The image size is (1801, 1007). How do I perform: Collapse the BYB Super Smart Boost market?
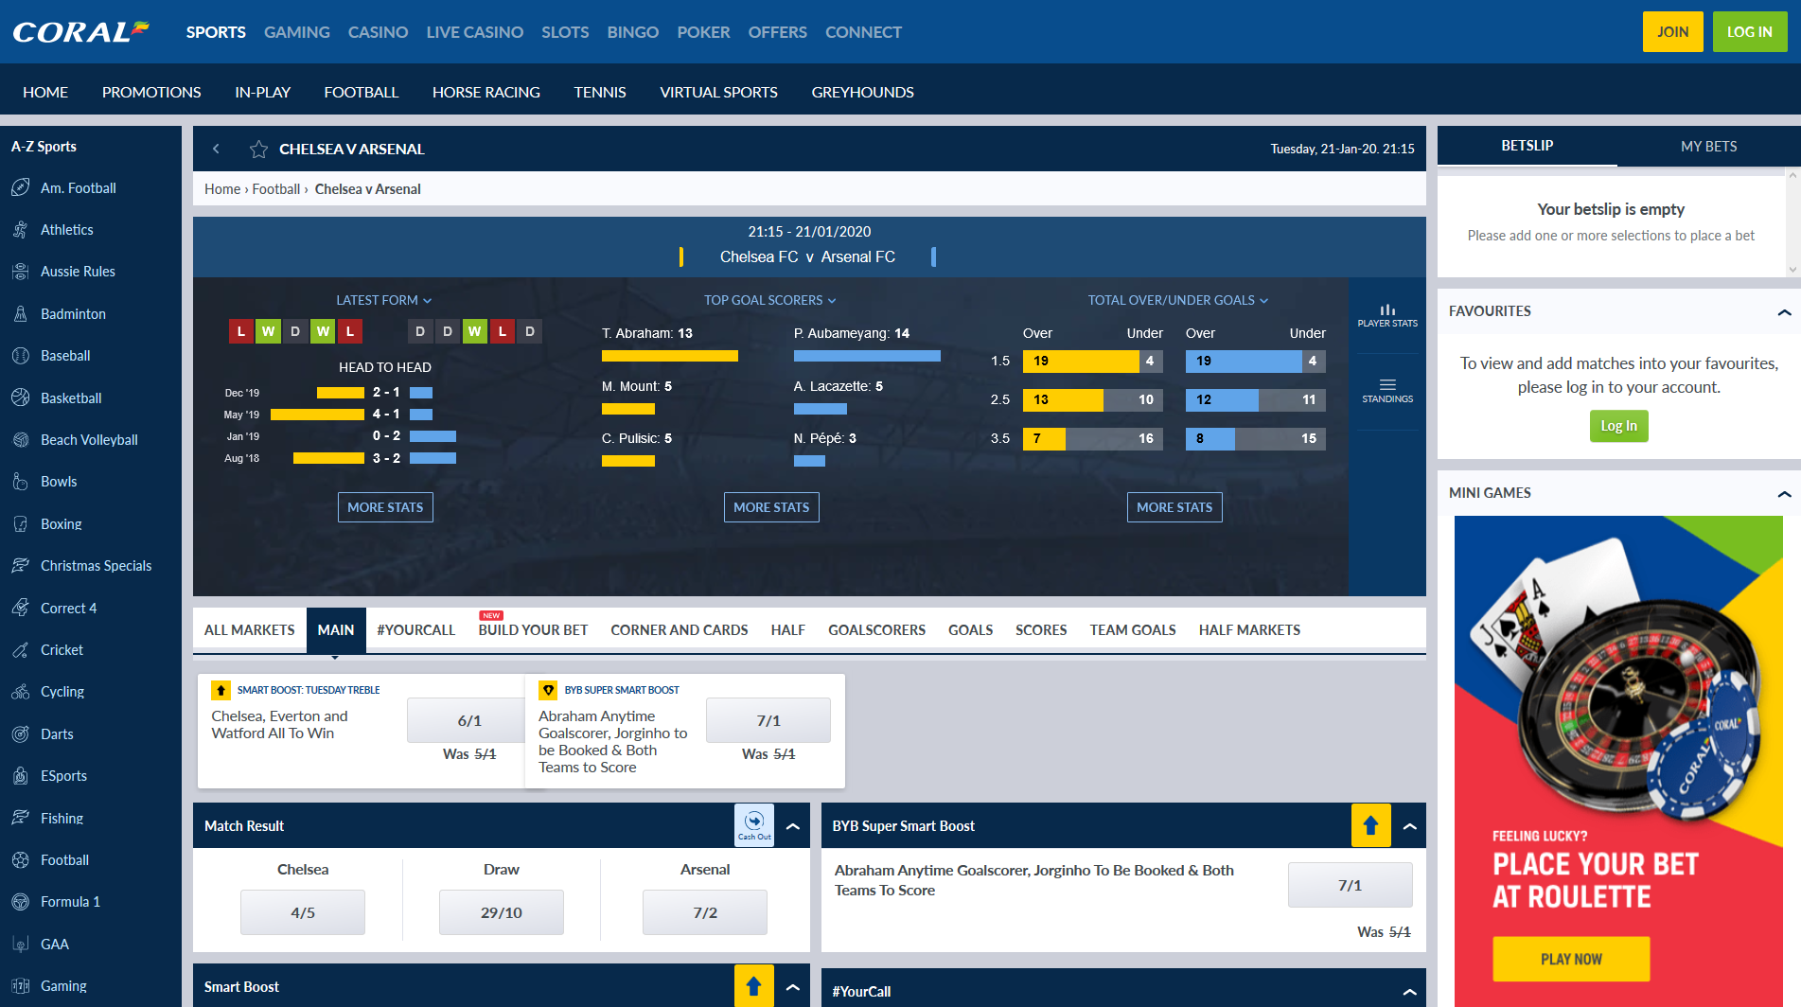coord(1409,826)
